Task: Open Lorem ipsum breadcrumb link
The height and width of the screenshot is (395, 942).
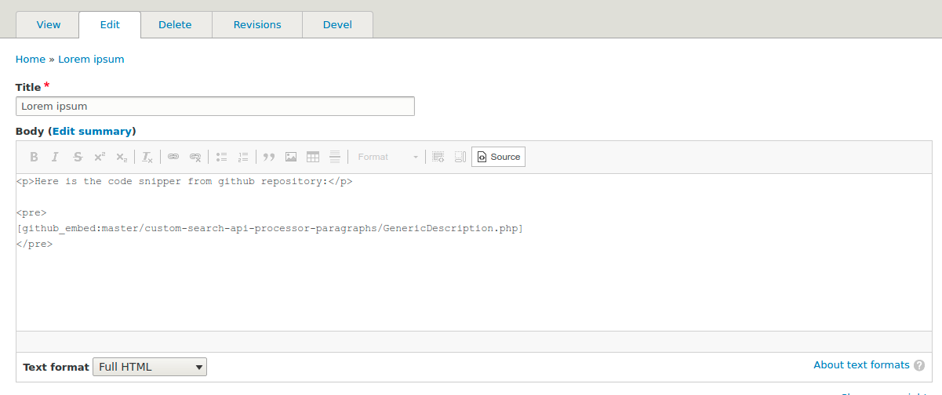Action: (91, 59)
